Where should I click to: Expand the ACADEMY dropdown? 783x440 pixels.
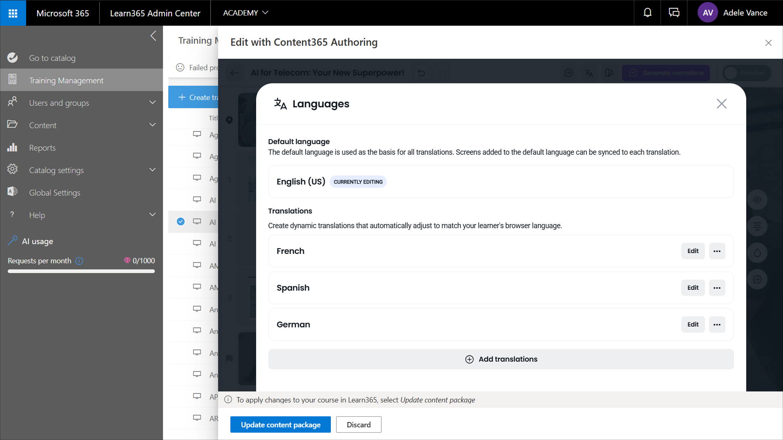coord(245,13)
